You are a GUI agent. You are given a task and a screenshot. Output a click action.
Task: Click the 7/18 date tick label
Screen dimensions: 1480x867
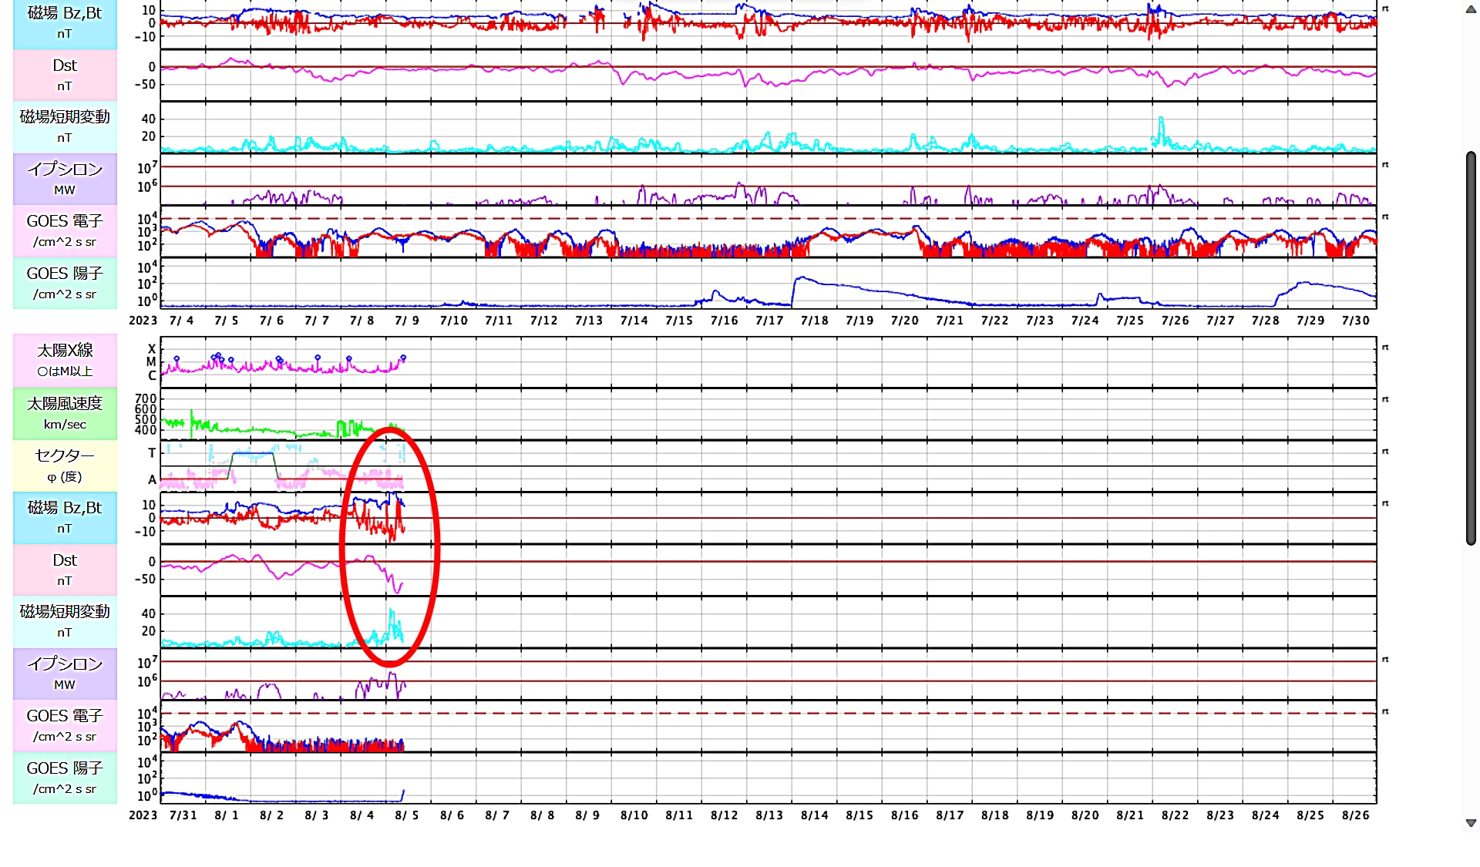click(x=814, y=321)
